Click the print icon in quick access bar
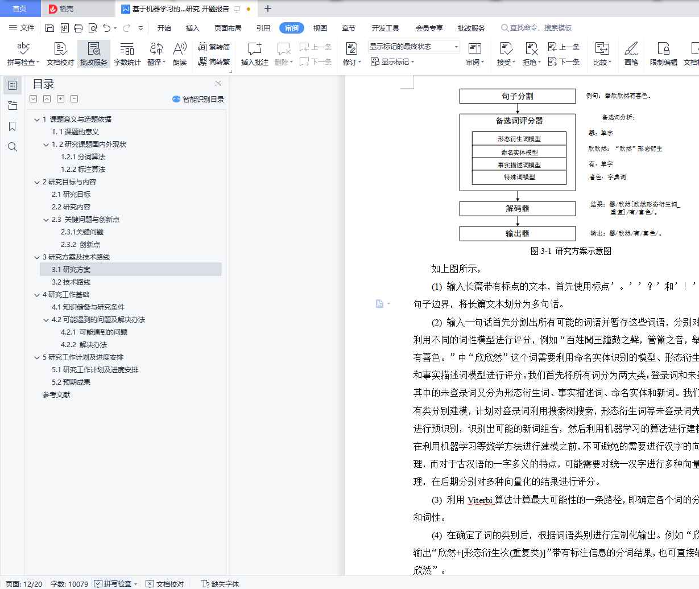699x589 pixels. pos(78,28)
